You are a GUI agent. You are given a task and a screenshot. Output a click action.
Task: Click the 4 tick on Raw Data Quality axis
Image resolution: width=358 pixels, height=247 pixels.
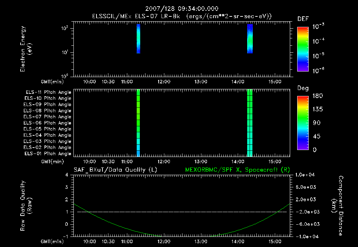(67, 175)
